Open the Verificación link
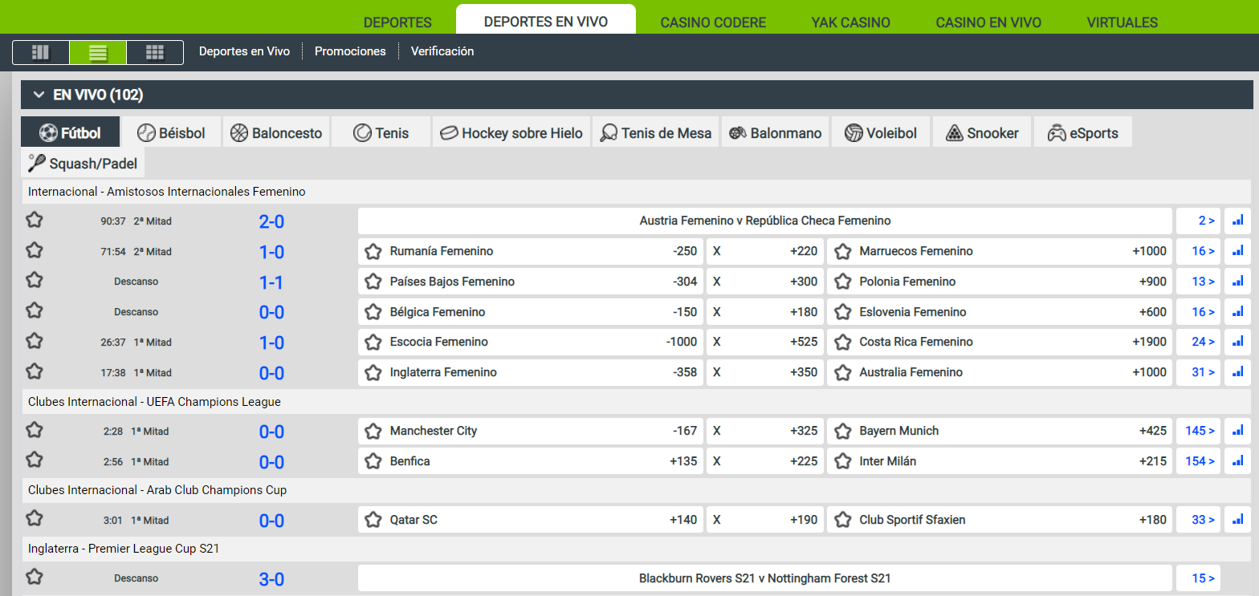Viewport: 1259px width, 596px height. click(x=442, y=51)
